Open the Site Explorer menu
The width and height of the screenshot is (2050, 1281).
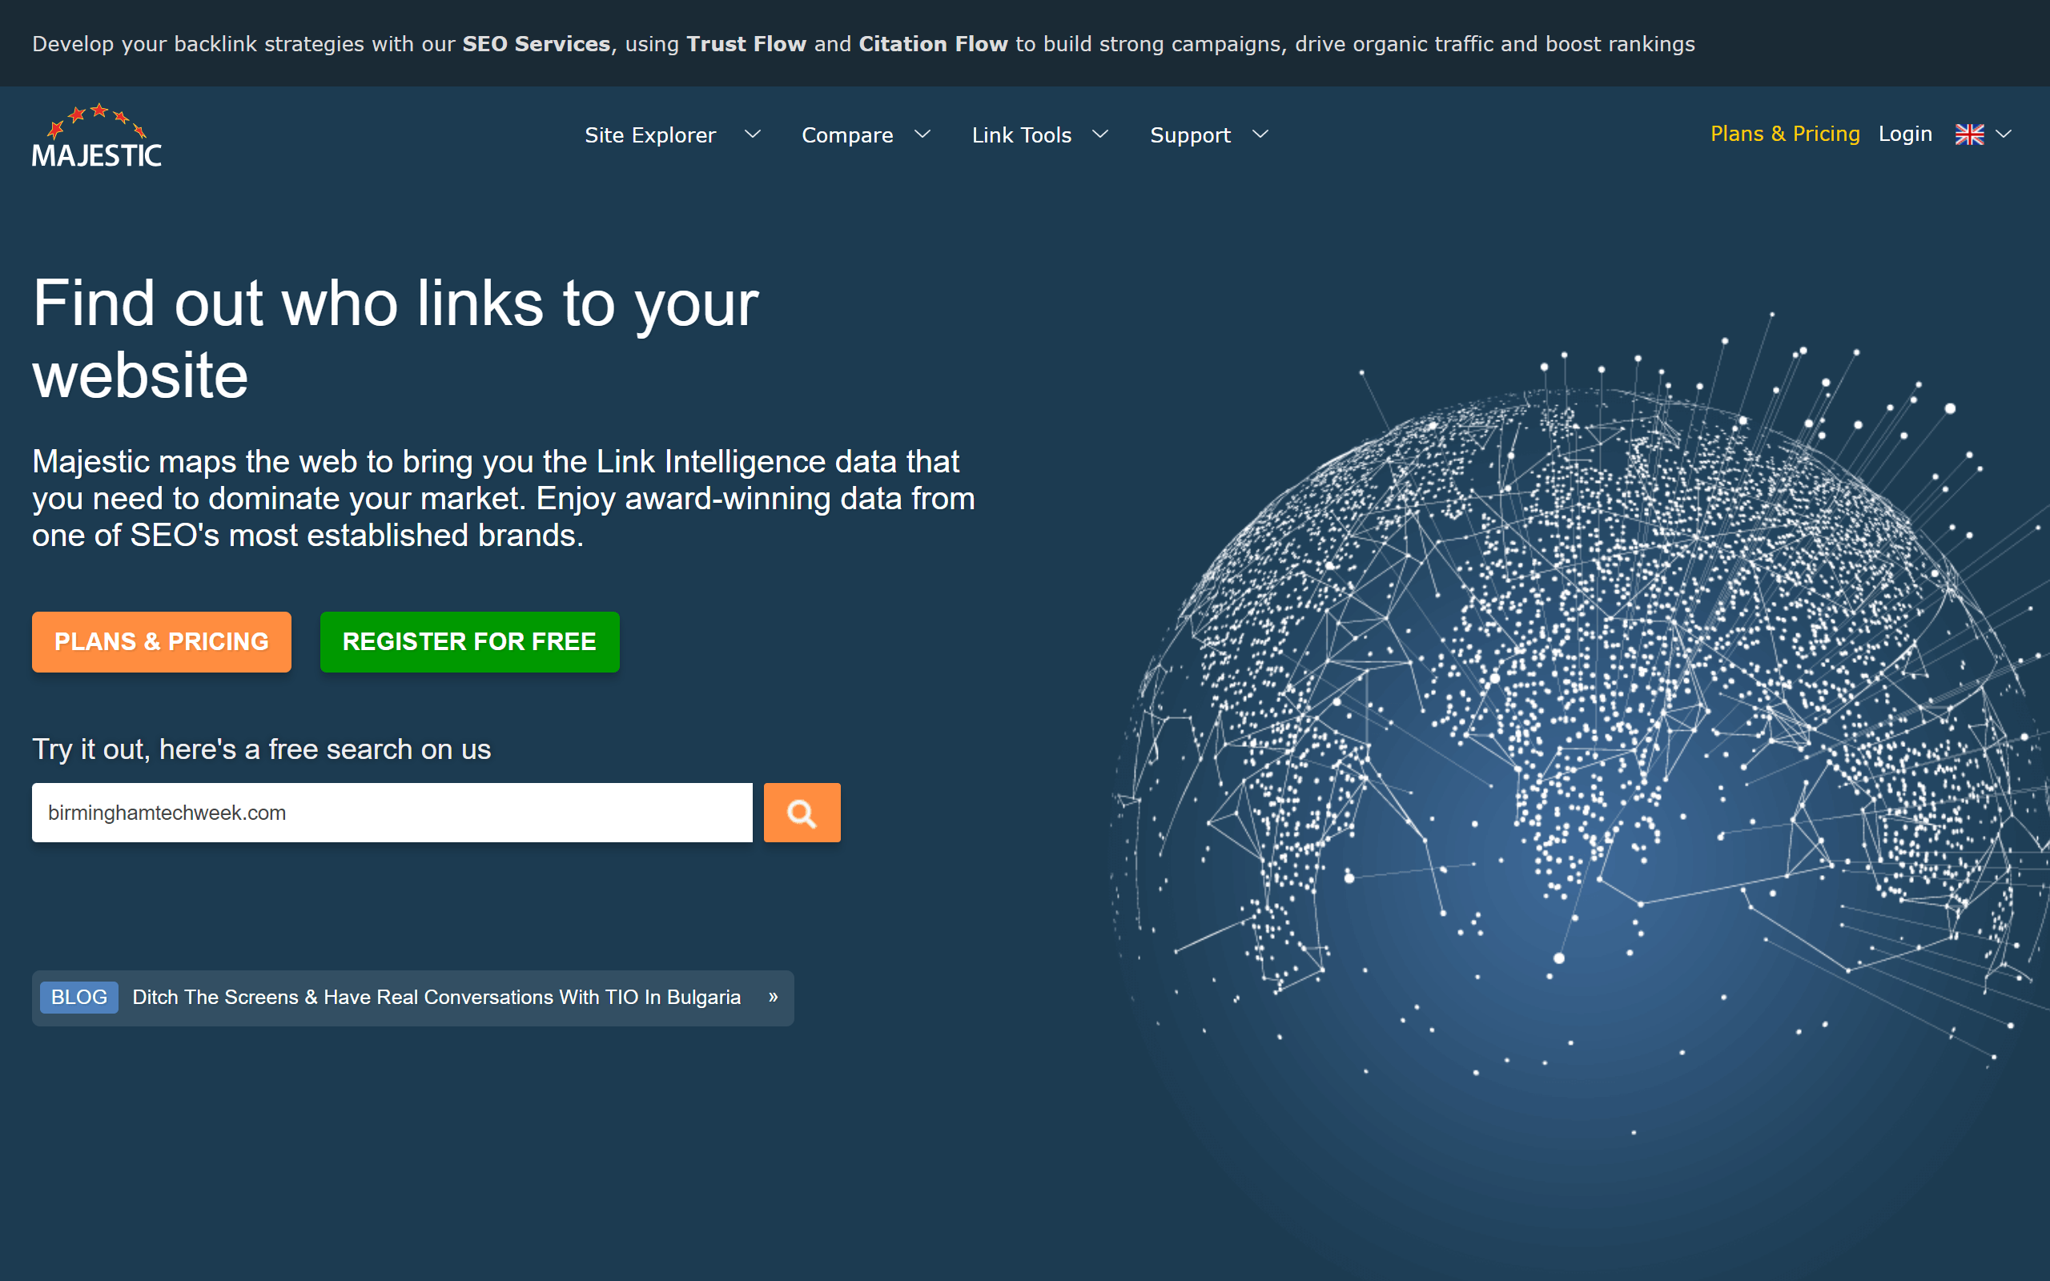[649, 135]
